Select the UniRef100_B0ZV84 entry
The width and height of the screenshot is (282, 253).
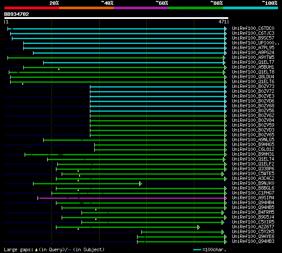pos(253,121)
